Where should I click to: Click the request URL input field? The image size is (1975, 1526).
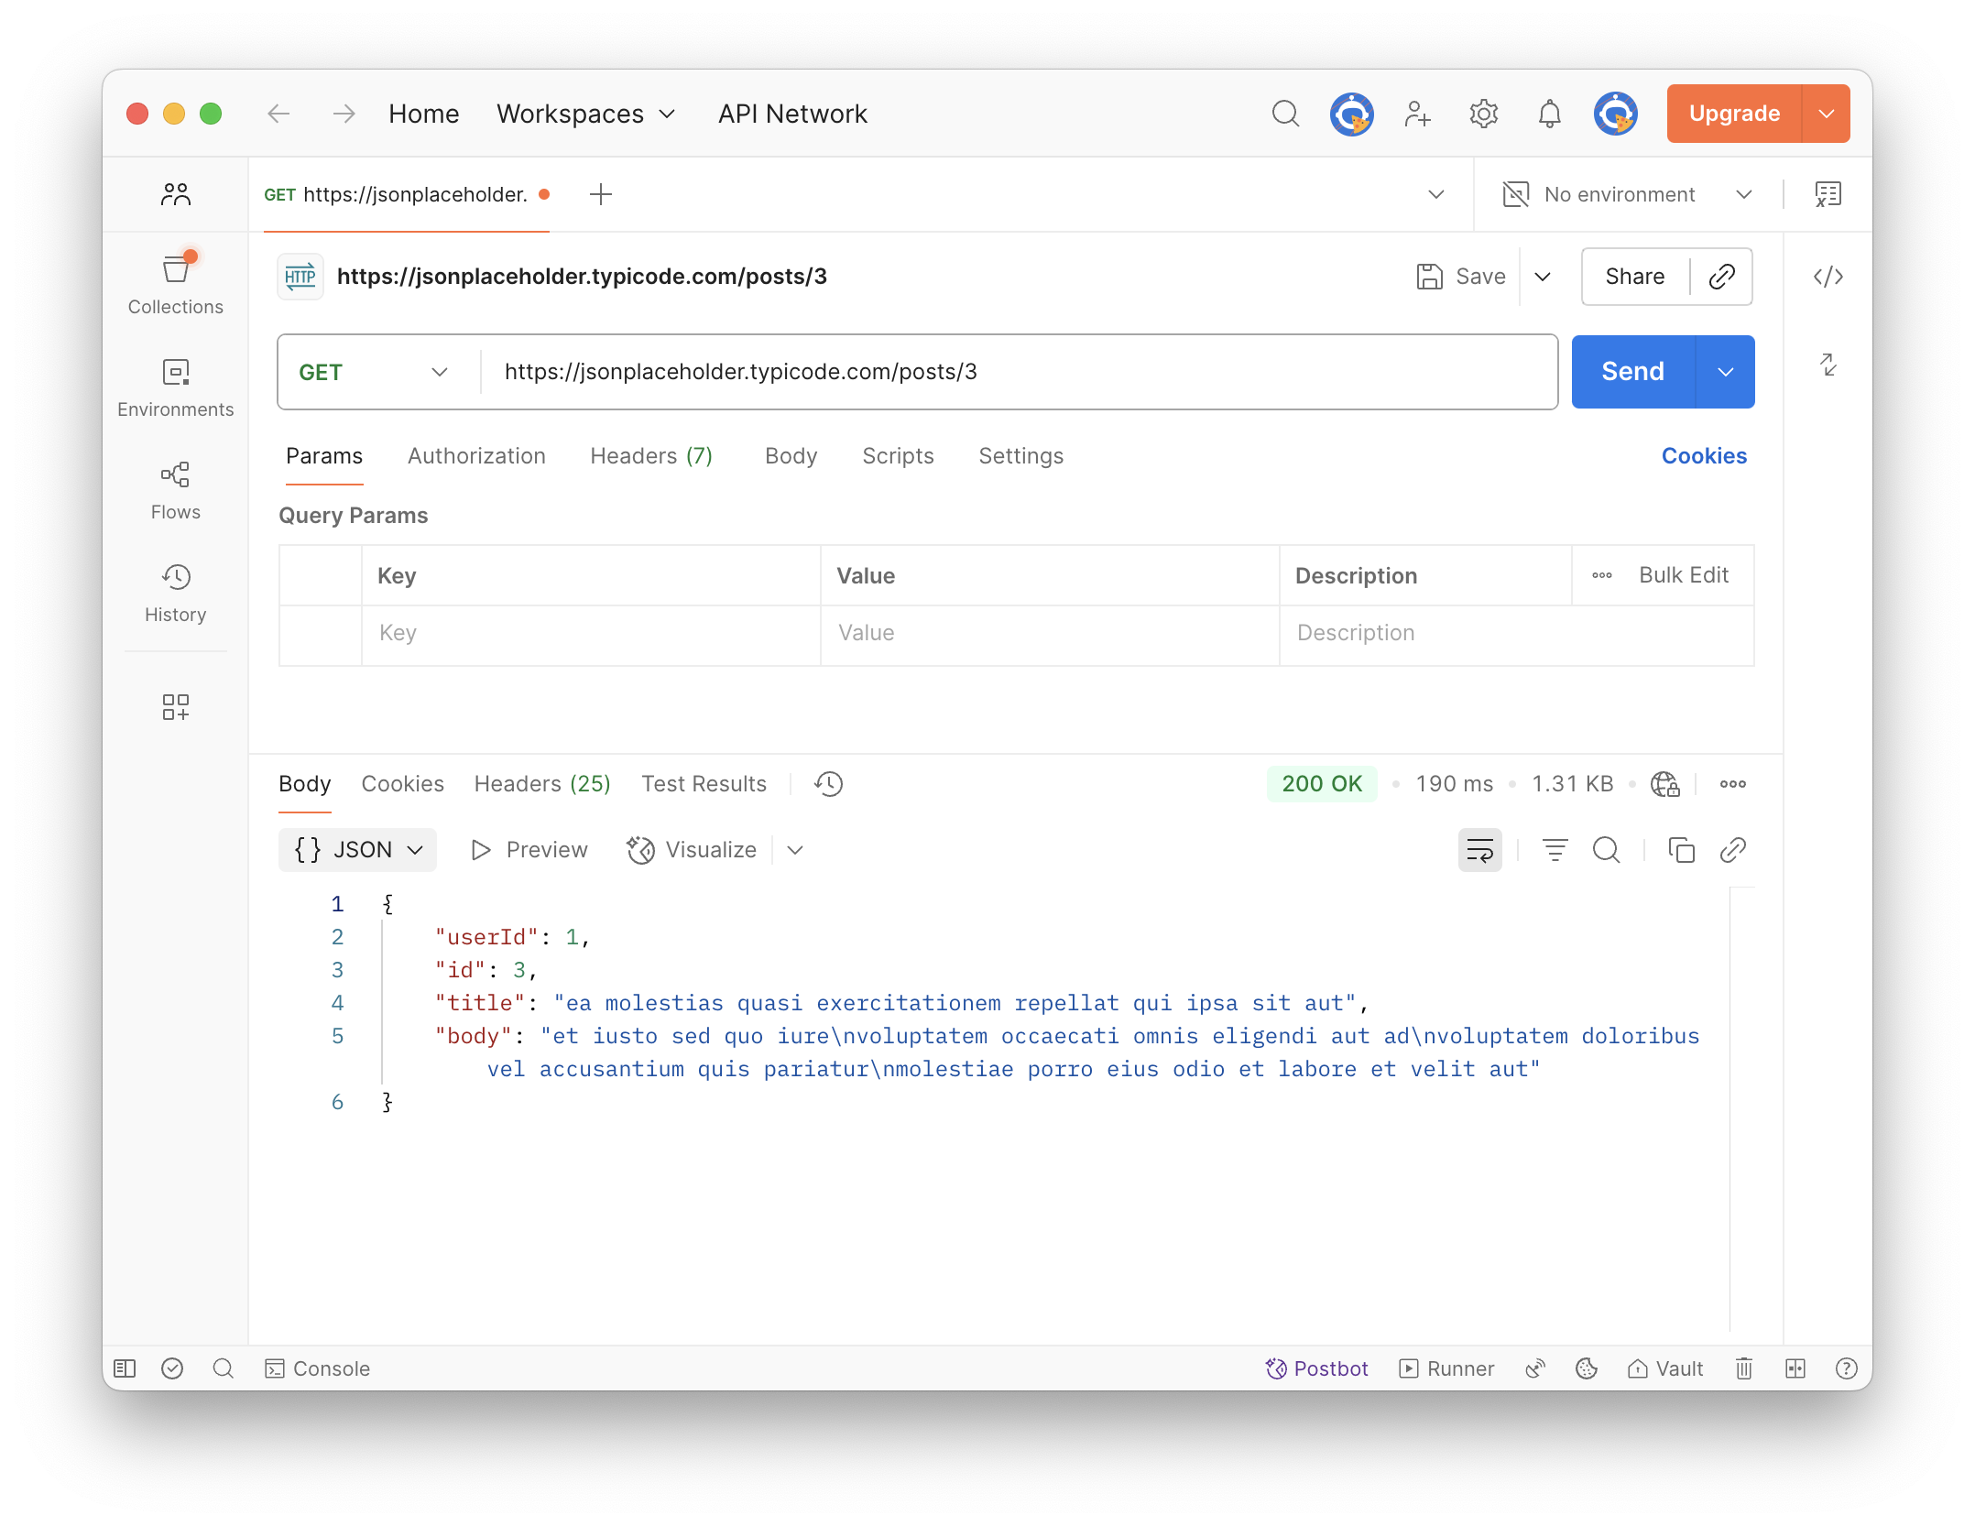(1017, 372)
